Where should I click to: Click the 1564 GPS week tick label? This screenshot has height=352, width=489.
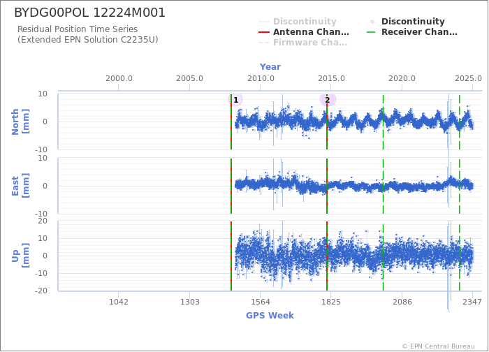tap(261, 302)
